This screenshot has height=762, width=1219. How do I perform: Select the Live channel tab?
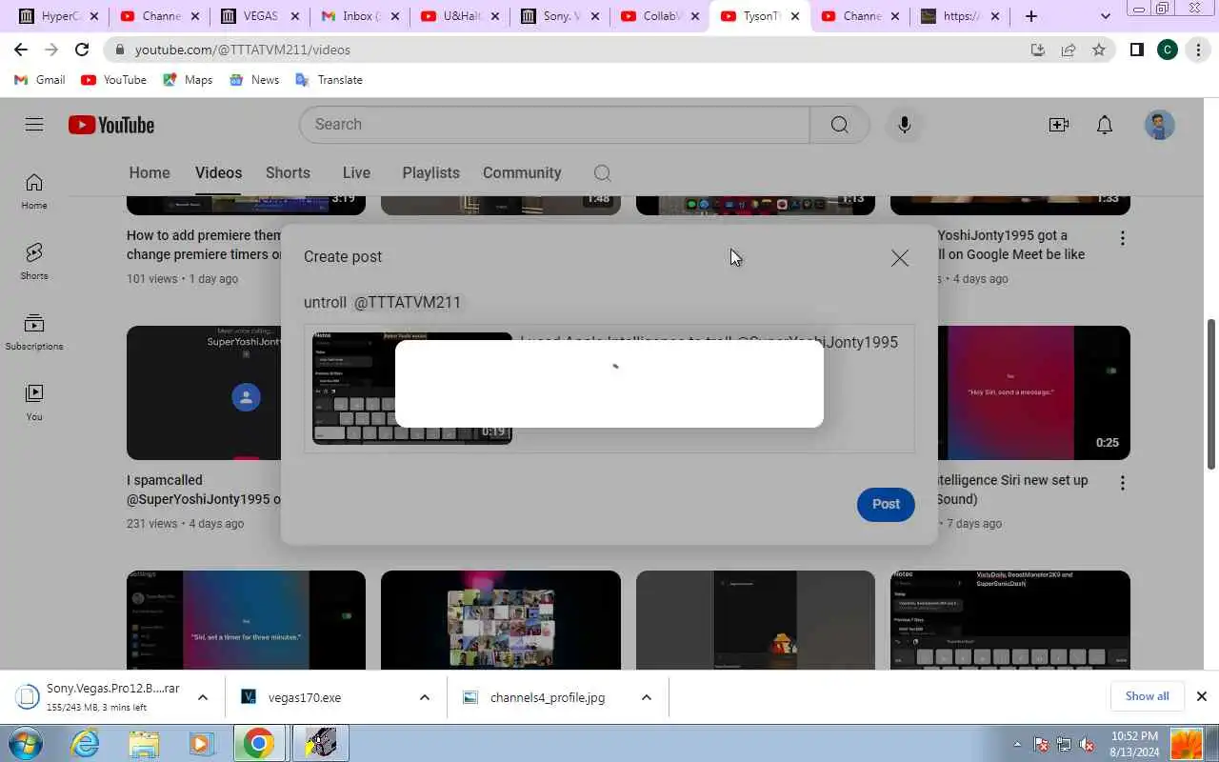356,172
